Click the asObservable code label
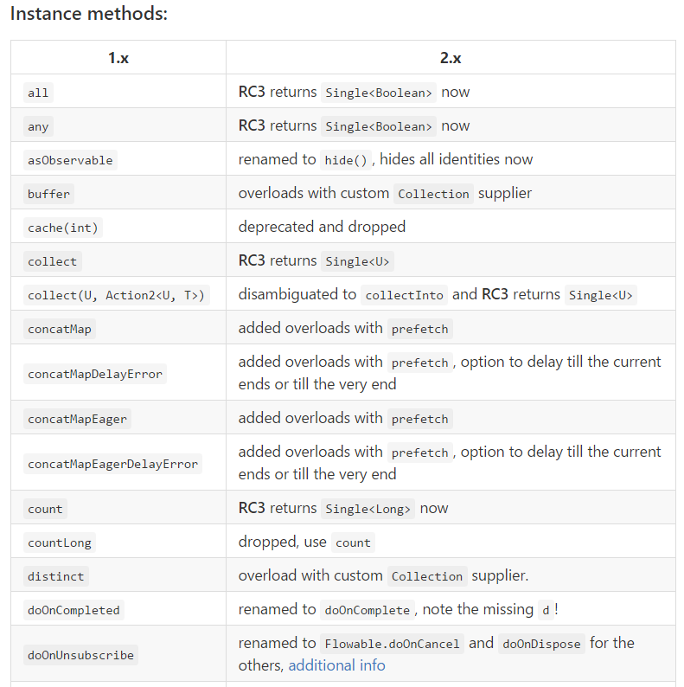The image size is (684, 687). point(70,160)
